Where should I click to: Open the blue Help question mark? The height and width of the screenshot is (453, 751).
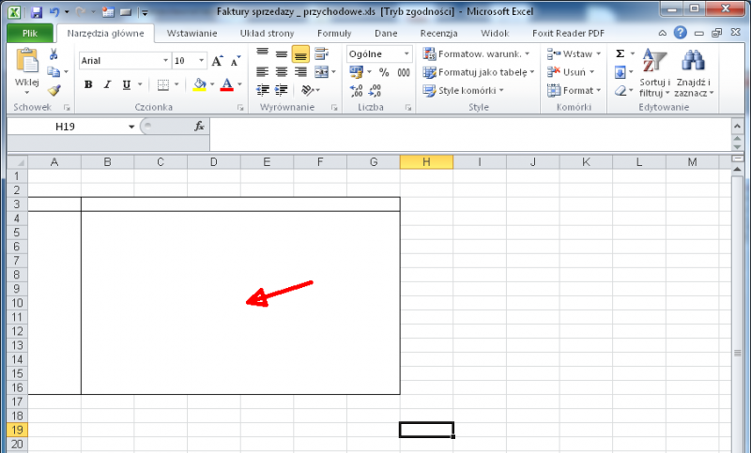pos(681,33)
